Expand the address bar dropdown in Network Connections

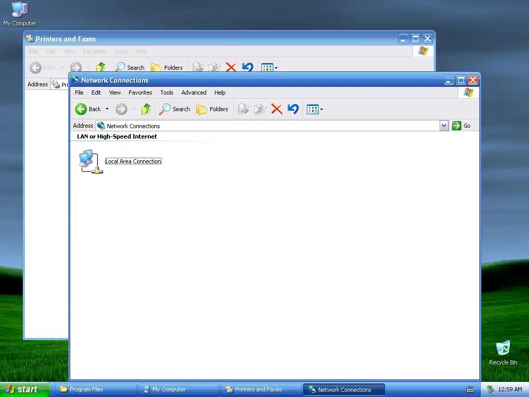[x=444, y=126]
